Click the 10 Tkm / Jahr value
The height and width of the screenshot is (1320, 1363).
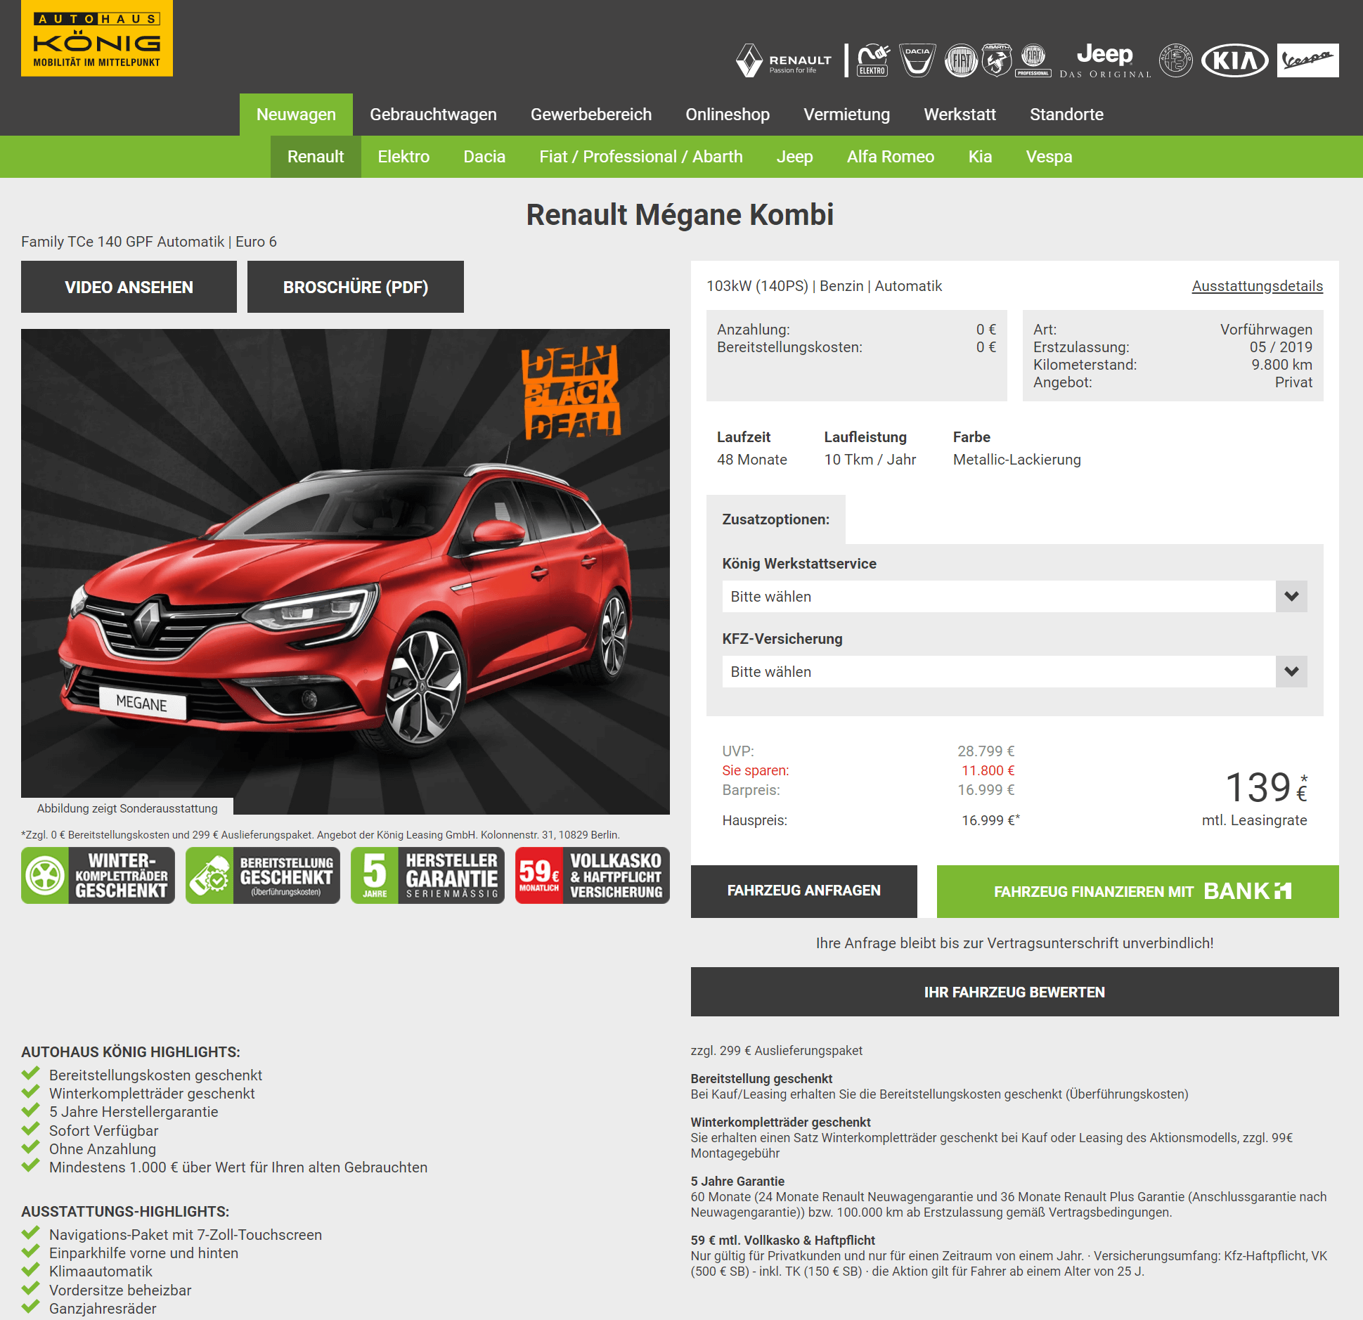870,460
